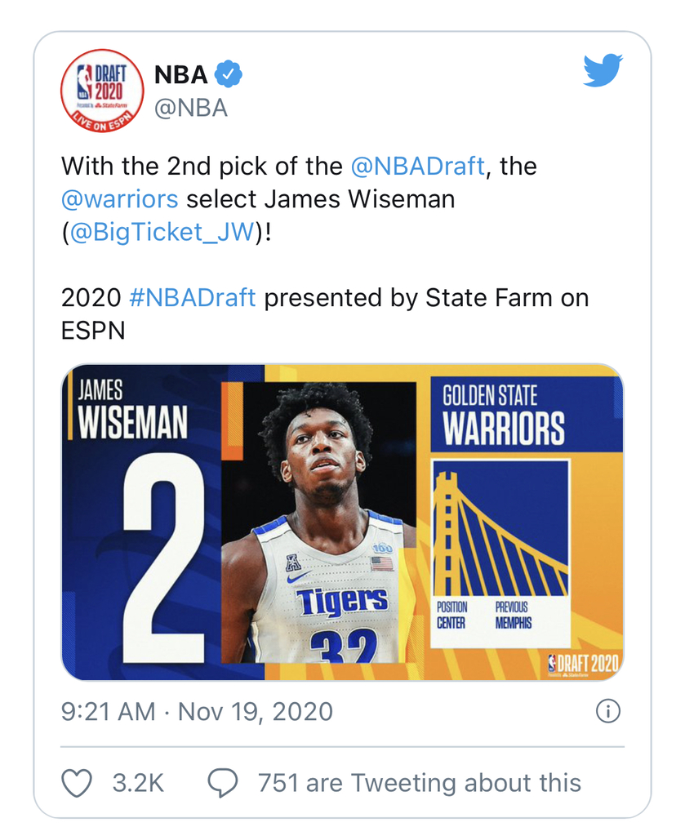View the 751 are Tweeting about this link
Viewport: 685px width, 836px height.
point(420,783)
